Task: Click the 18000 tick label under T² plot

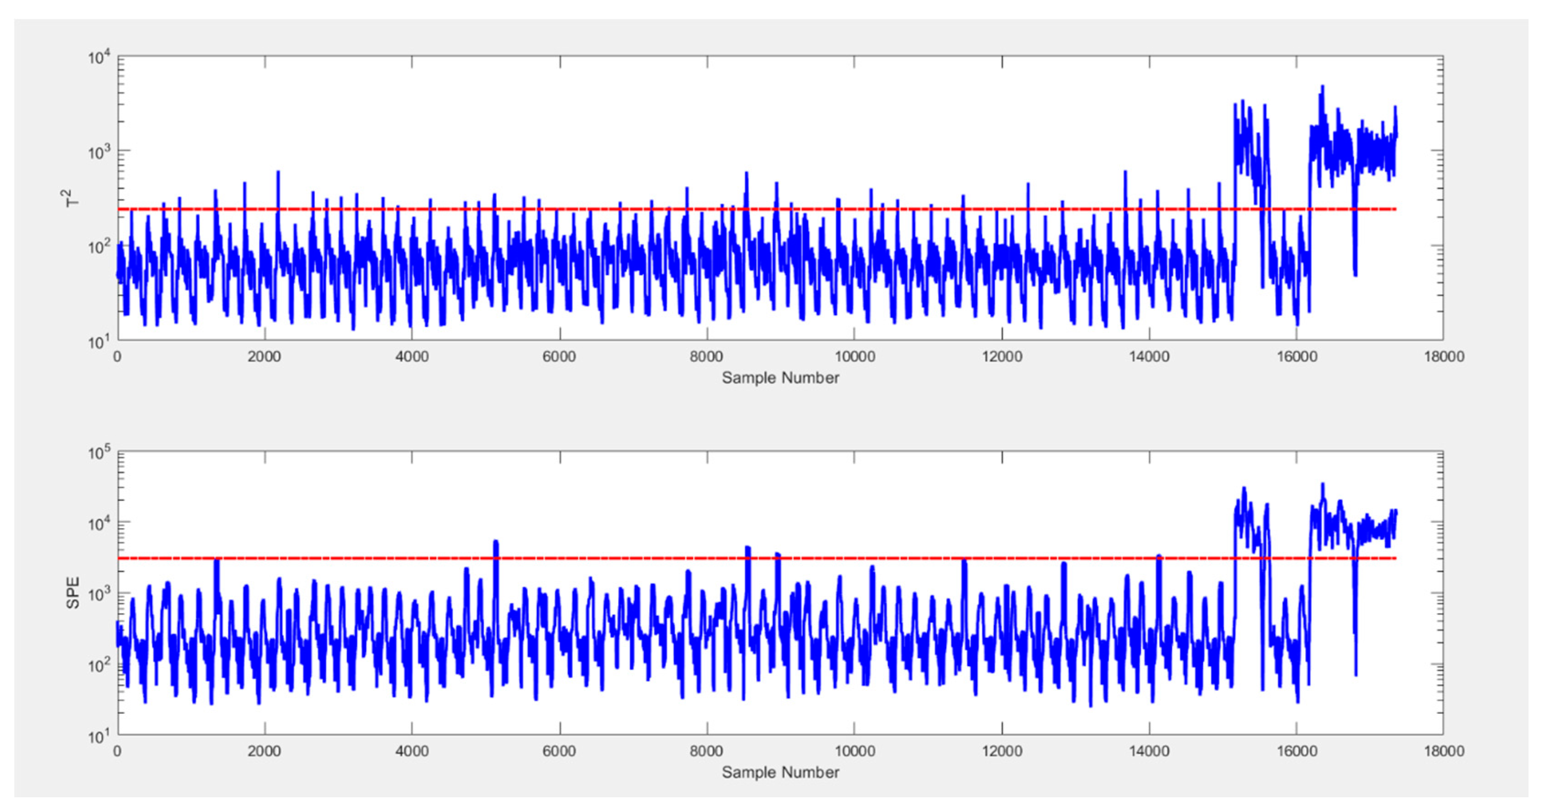Action: [x=1444, y=357]
